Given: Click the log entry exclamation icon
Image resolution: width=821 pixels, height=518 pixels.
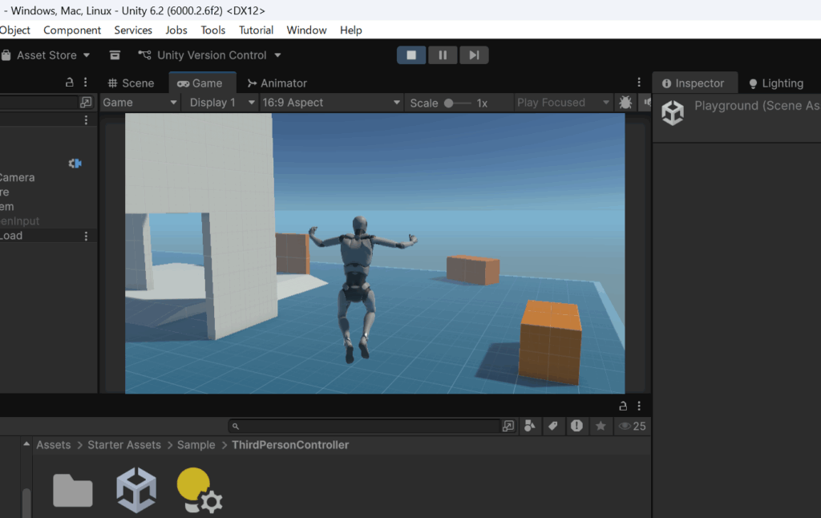Looking at the screenshot, I should tap(576, 427).
